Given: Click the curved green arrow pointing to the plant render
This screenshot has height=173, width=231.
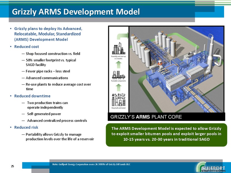Looking at the screenshot, I should pyautogui.click(x=122, y=36).
